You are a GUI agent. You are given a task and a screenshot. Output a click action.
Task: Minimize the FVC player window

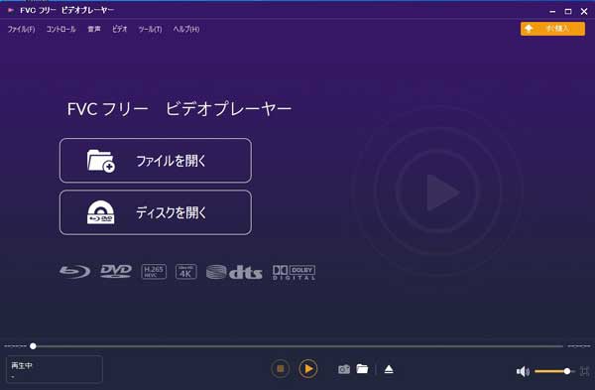click(552, 11)
